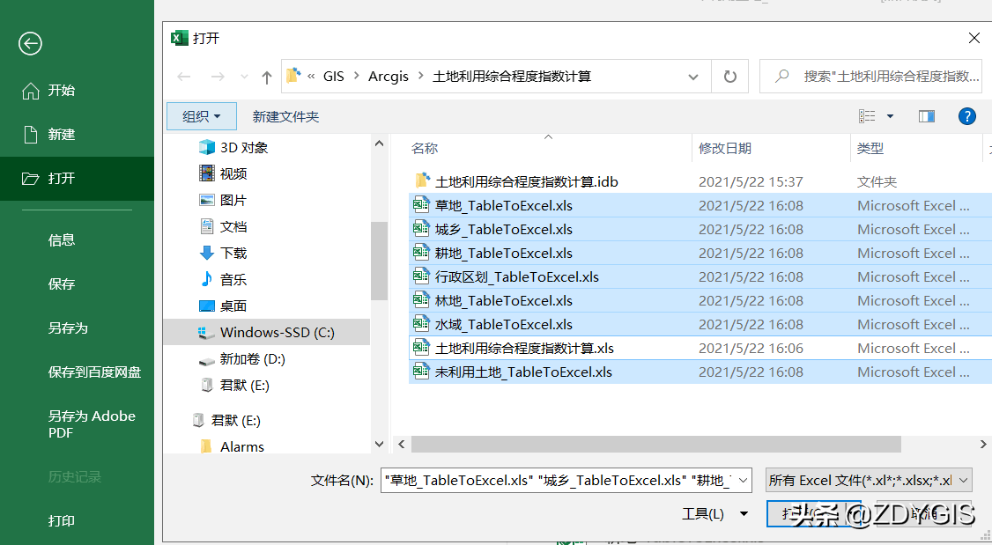Image resolution: width=992 pixels, height=545 pixels.
Task: Expand the view options dropdown arrow
Action: 890,116
